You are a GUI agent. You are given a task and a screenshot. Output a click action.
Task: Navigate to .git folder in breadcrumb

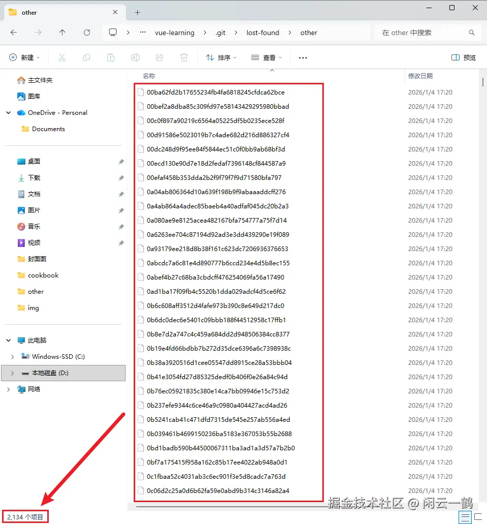tap(220, 33)
